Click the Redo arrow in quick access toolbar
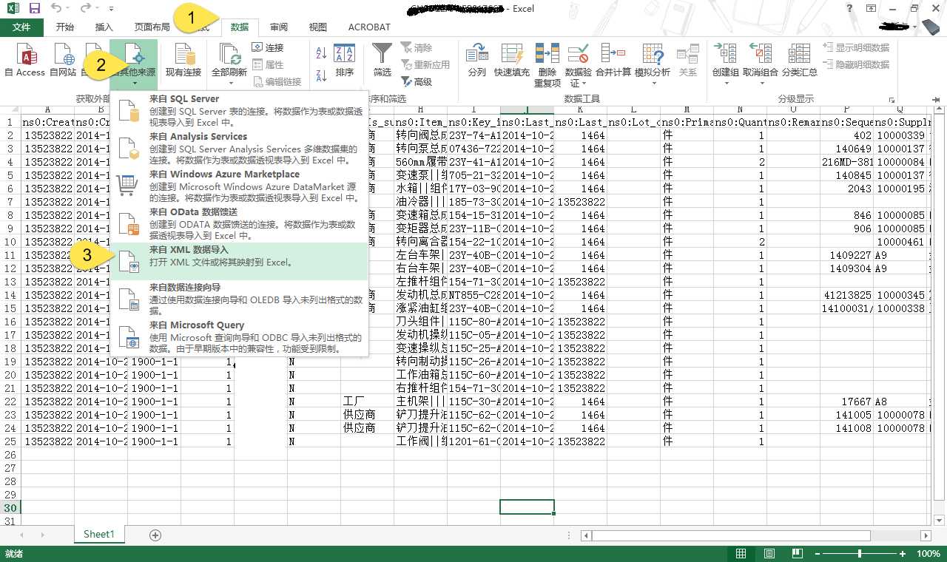The height and width of the screenshot is (562, 947). (x=84, y=8)
